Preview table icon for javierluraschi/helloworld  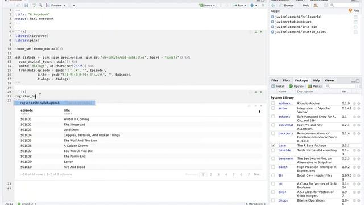[x=355, y=17]
